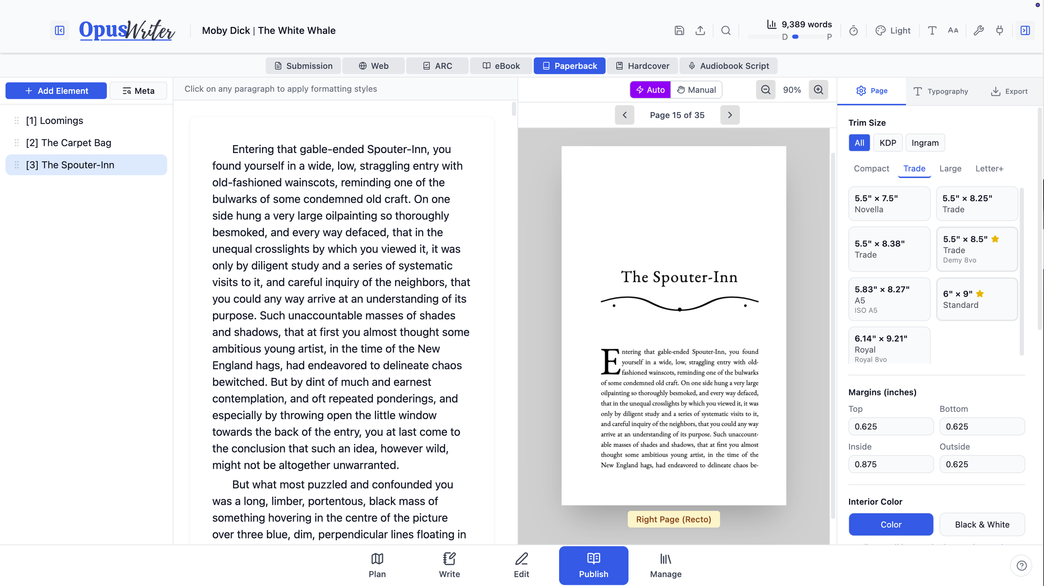Choose 6" × 9" Standard trim size
The image size is (1044, 586).
click(977, 299)
